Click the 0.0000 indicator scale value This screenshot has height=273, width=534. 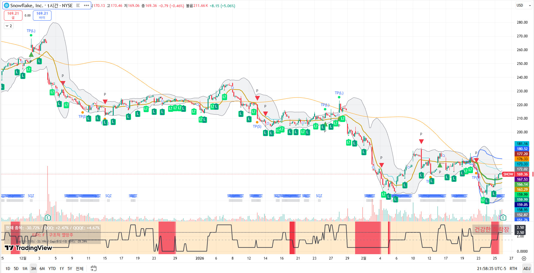(522, 251)
